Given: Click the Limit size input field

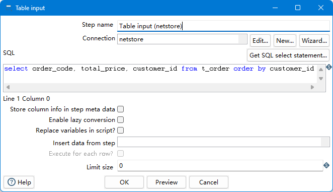Looking at the screenshot, I should pyautogui.click(x=220, y=166).
